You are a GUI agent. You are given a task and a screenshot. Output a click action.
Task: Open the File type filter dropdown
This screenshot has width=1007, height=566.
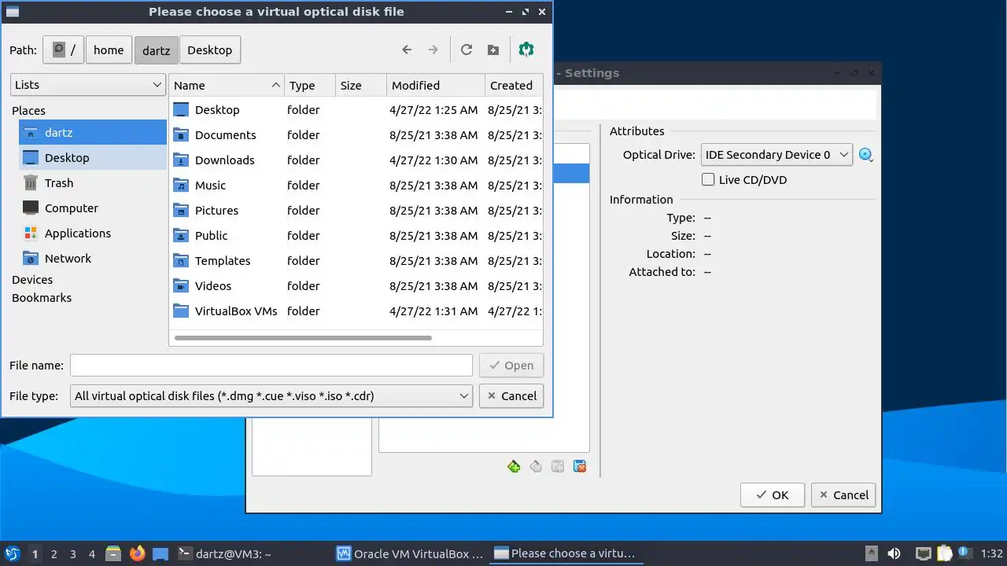(x=271, y=396)
